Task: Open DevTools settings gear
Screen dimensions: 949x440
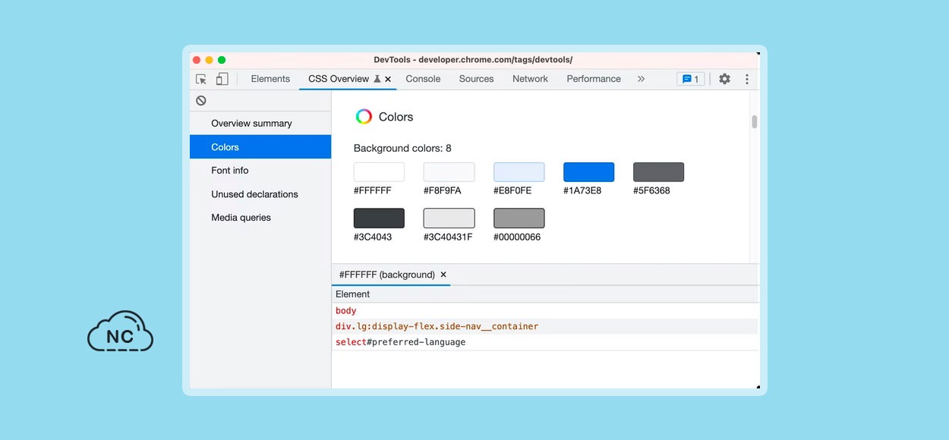Action: [x=724, y=79]
